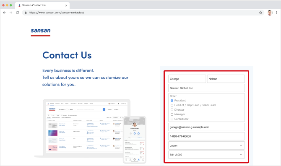281x166 pixels.
Task: Click the padlock site info icon
Action: point(26,13)
